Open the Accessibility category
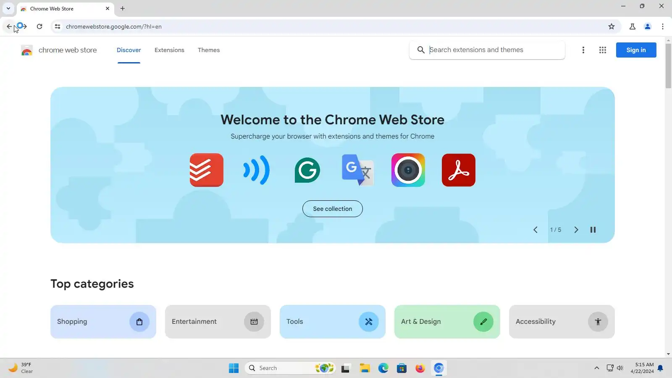The width and height of the screenshot is (672, 378). point(562,322)
